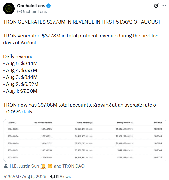Click the 4,111 Views counter
Screen dimensions: 169x180
(x=60, y=177)
